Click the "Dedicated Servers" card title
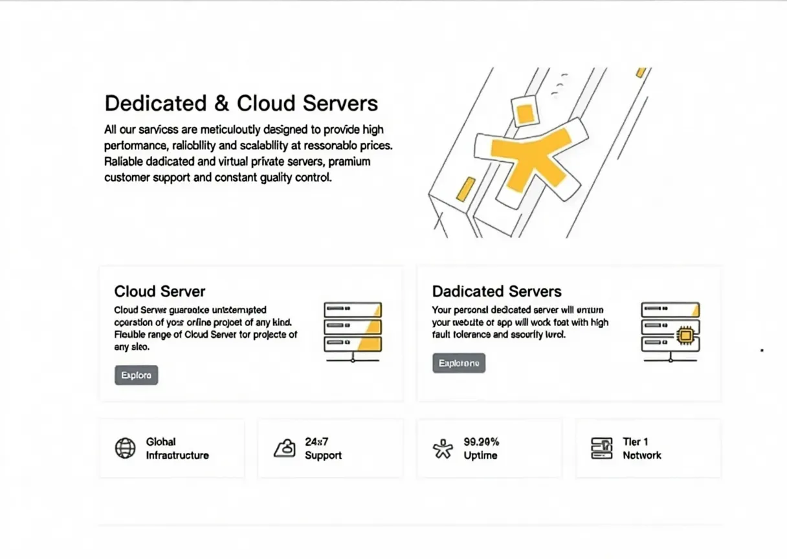This screenshot has height=559, width=787. tap(497, 291)
